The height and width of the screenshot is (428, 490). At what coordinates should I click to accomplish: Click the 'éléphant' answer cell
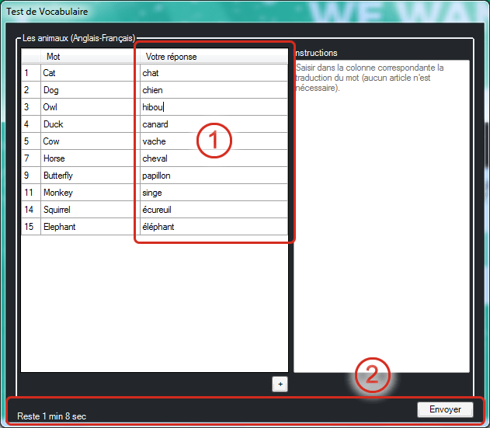coord(213,227)
